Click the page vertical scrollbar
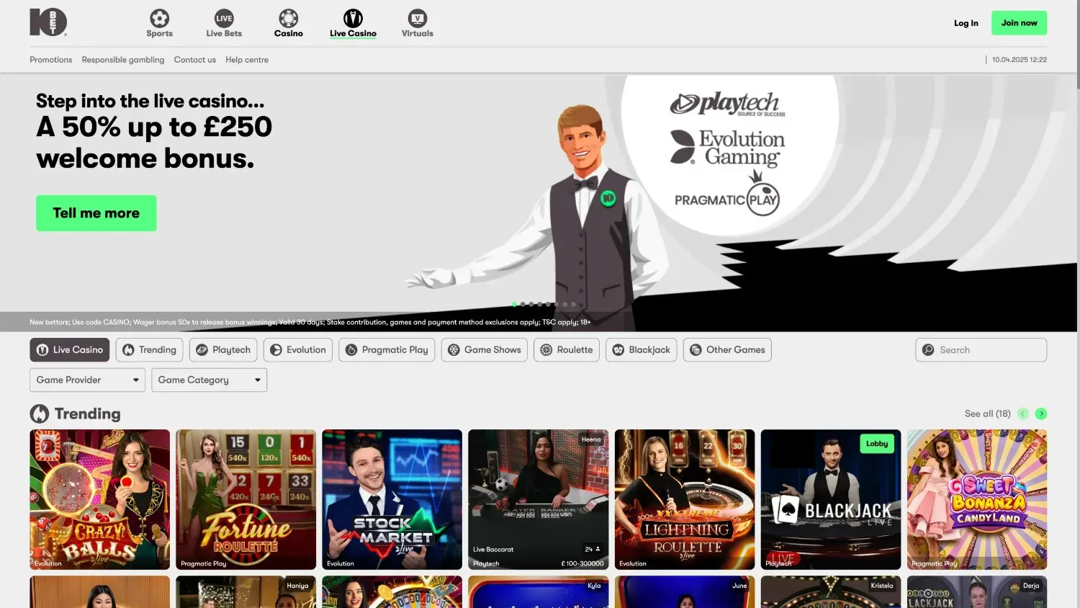Image resolution: width=1080 pixels, height=608 pixels. (x=1077, y=43)
